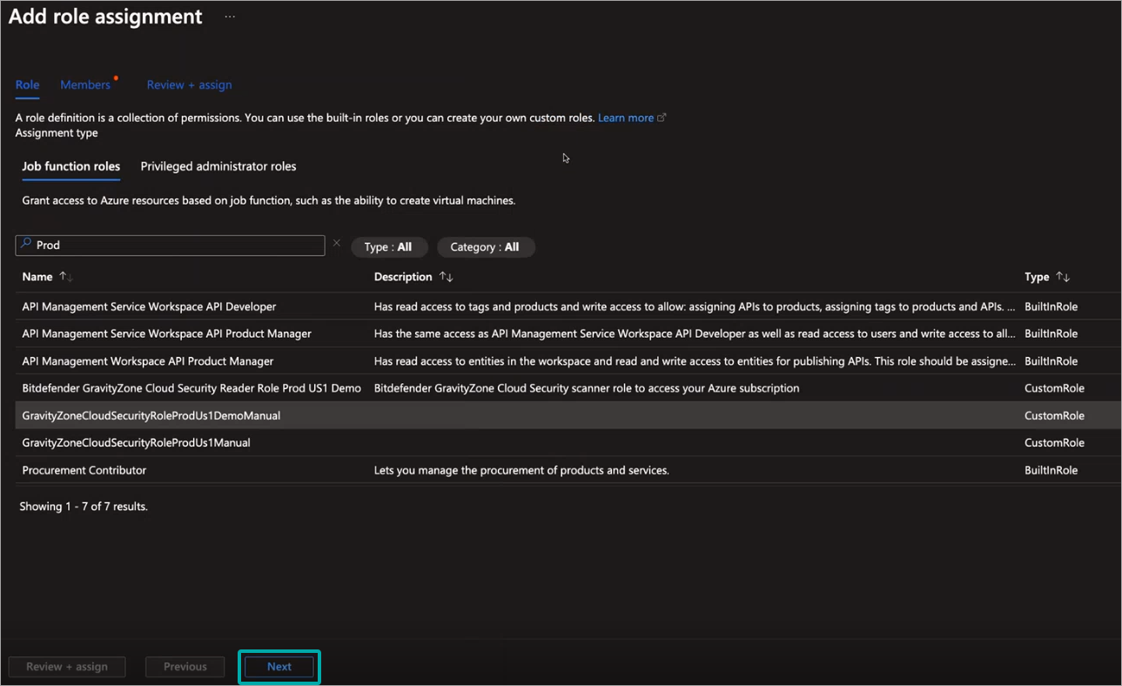The image size is (1122, 686).
Task: Sort by Description column arrows
Action: coord(446,277)
